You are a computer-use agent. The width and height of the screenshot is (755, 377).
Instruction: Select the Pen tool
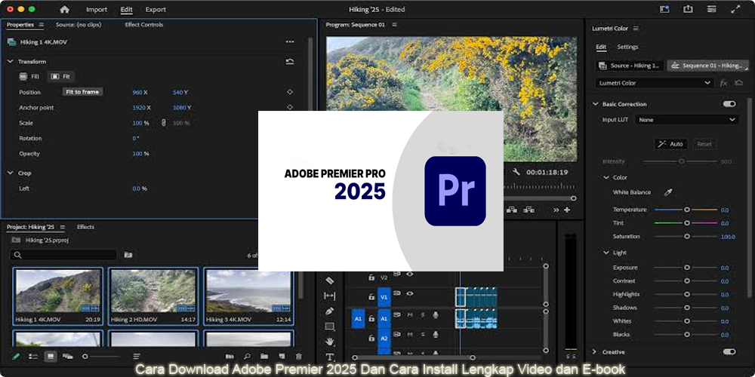(x=330, y=311)
